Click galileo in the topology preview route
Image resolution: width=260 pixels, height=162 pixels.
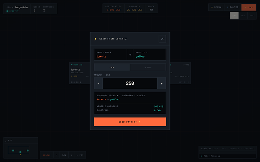pos(115,100)
